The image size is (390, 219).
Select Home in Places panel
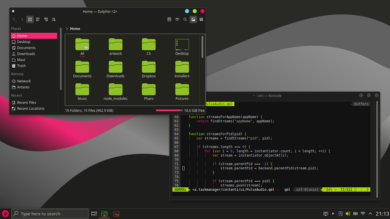click(x=34, y=36)
